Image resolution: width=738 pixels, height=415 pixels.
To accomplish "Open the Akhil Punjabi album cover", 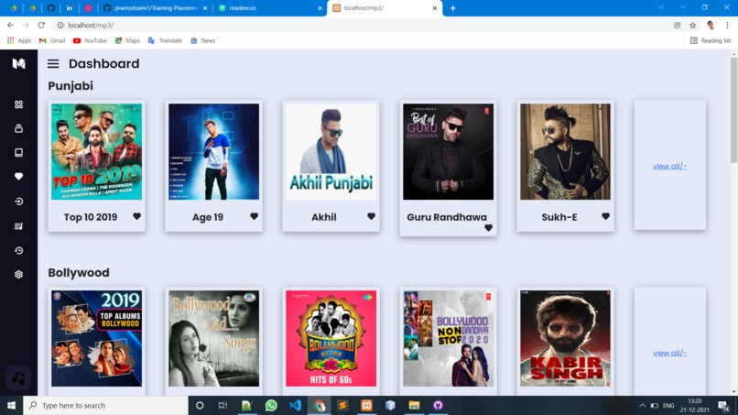I will pos(331,152).
